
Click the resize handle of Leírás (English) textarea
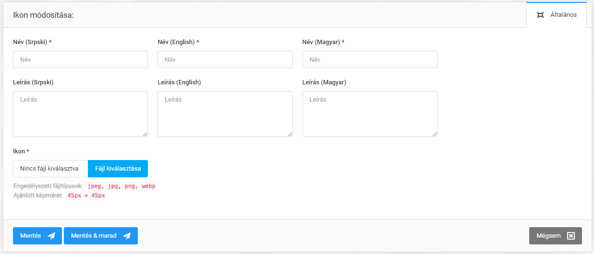[x=290, y=134]
